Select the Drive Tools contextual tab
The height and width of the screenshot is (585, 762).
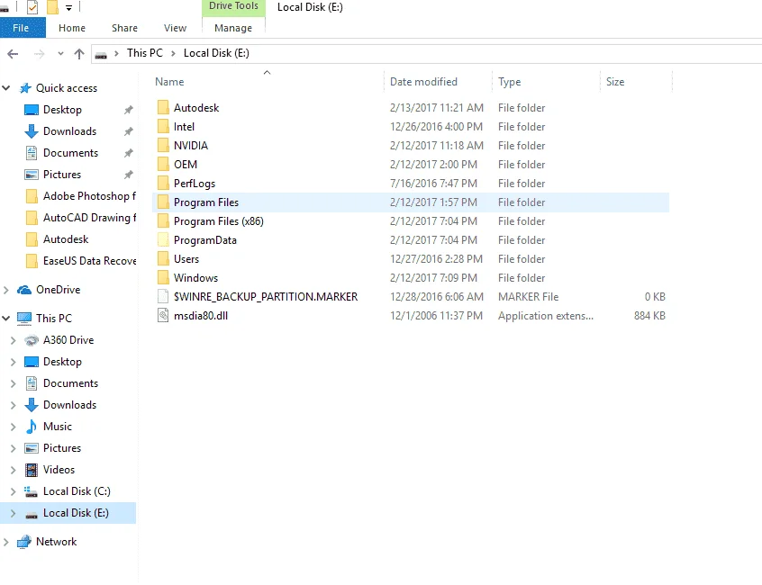point(234,6)
